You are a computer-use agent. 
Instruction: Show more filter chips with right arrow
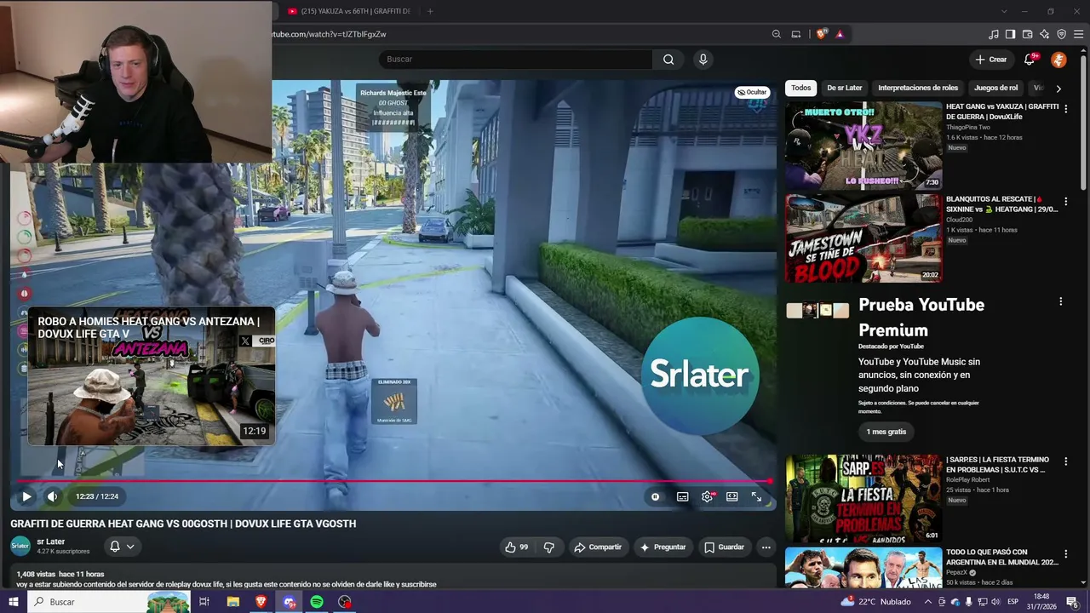[x=1058, y=89]
